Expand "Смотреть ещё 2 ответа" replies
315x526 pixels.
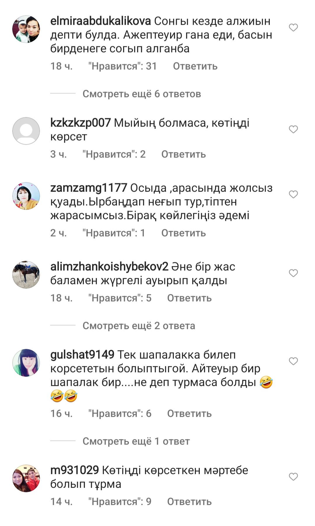(139, 326)
